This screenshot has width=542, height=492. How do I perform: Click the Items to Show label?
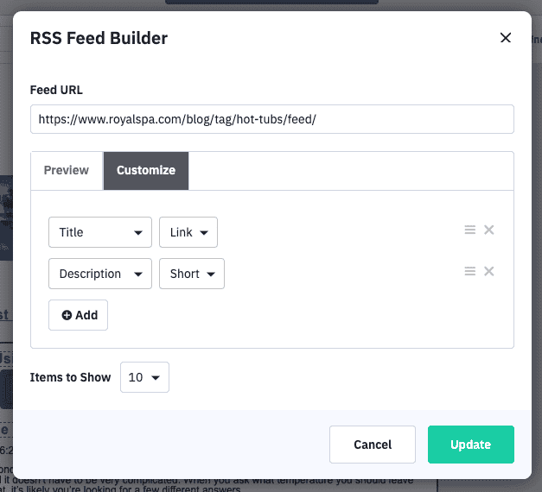(71, 377)
